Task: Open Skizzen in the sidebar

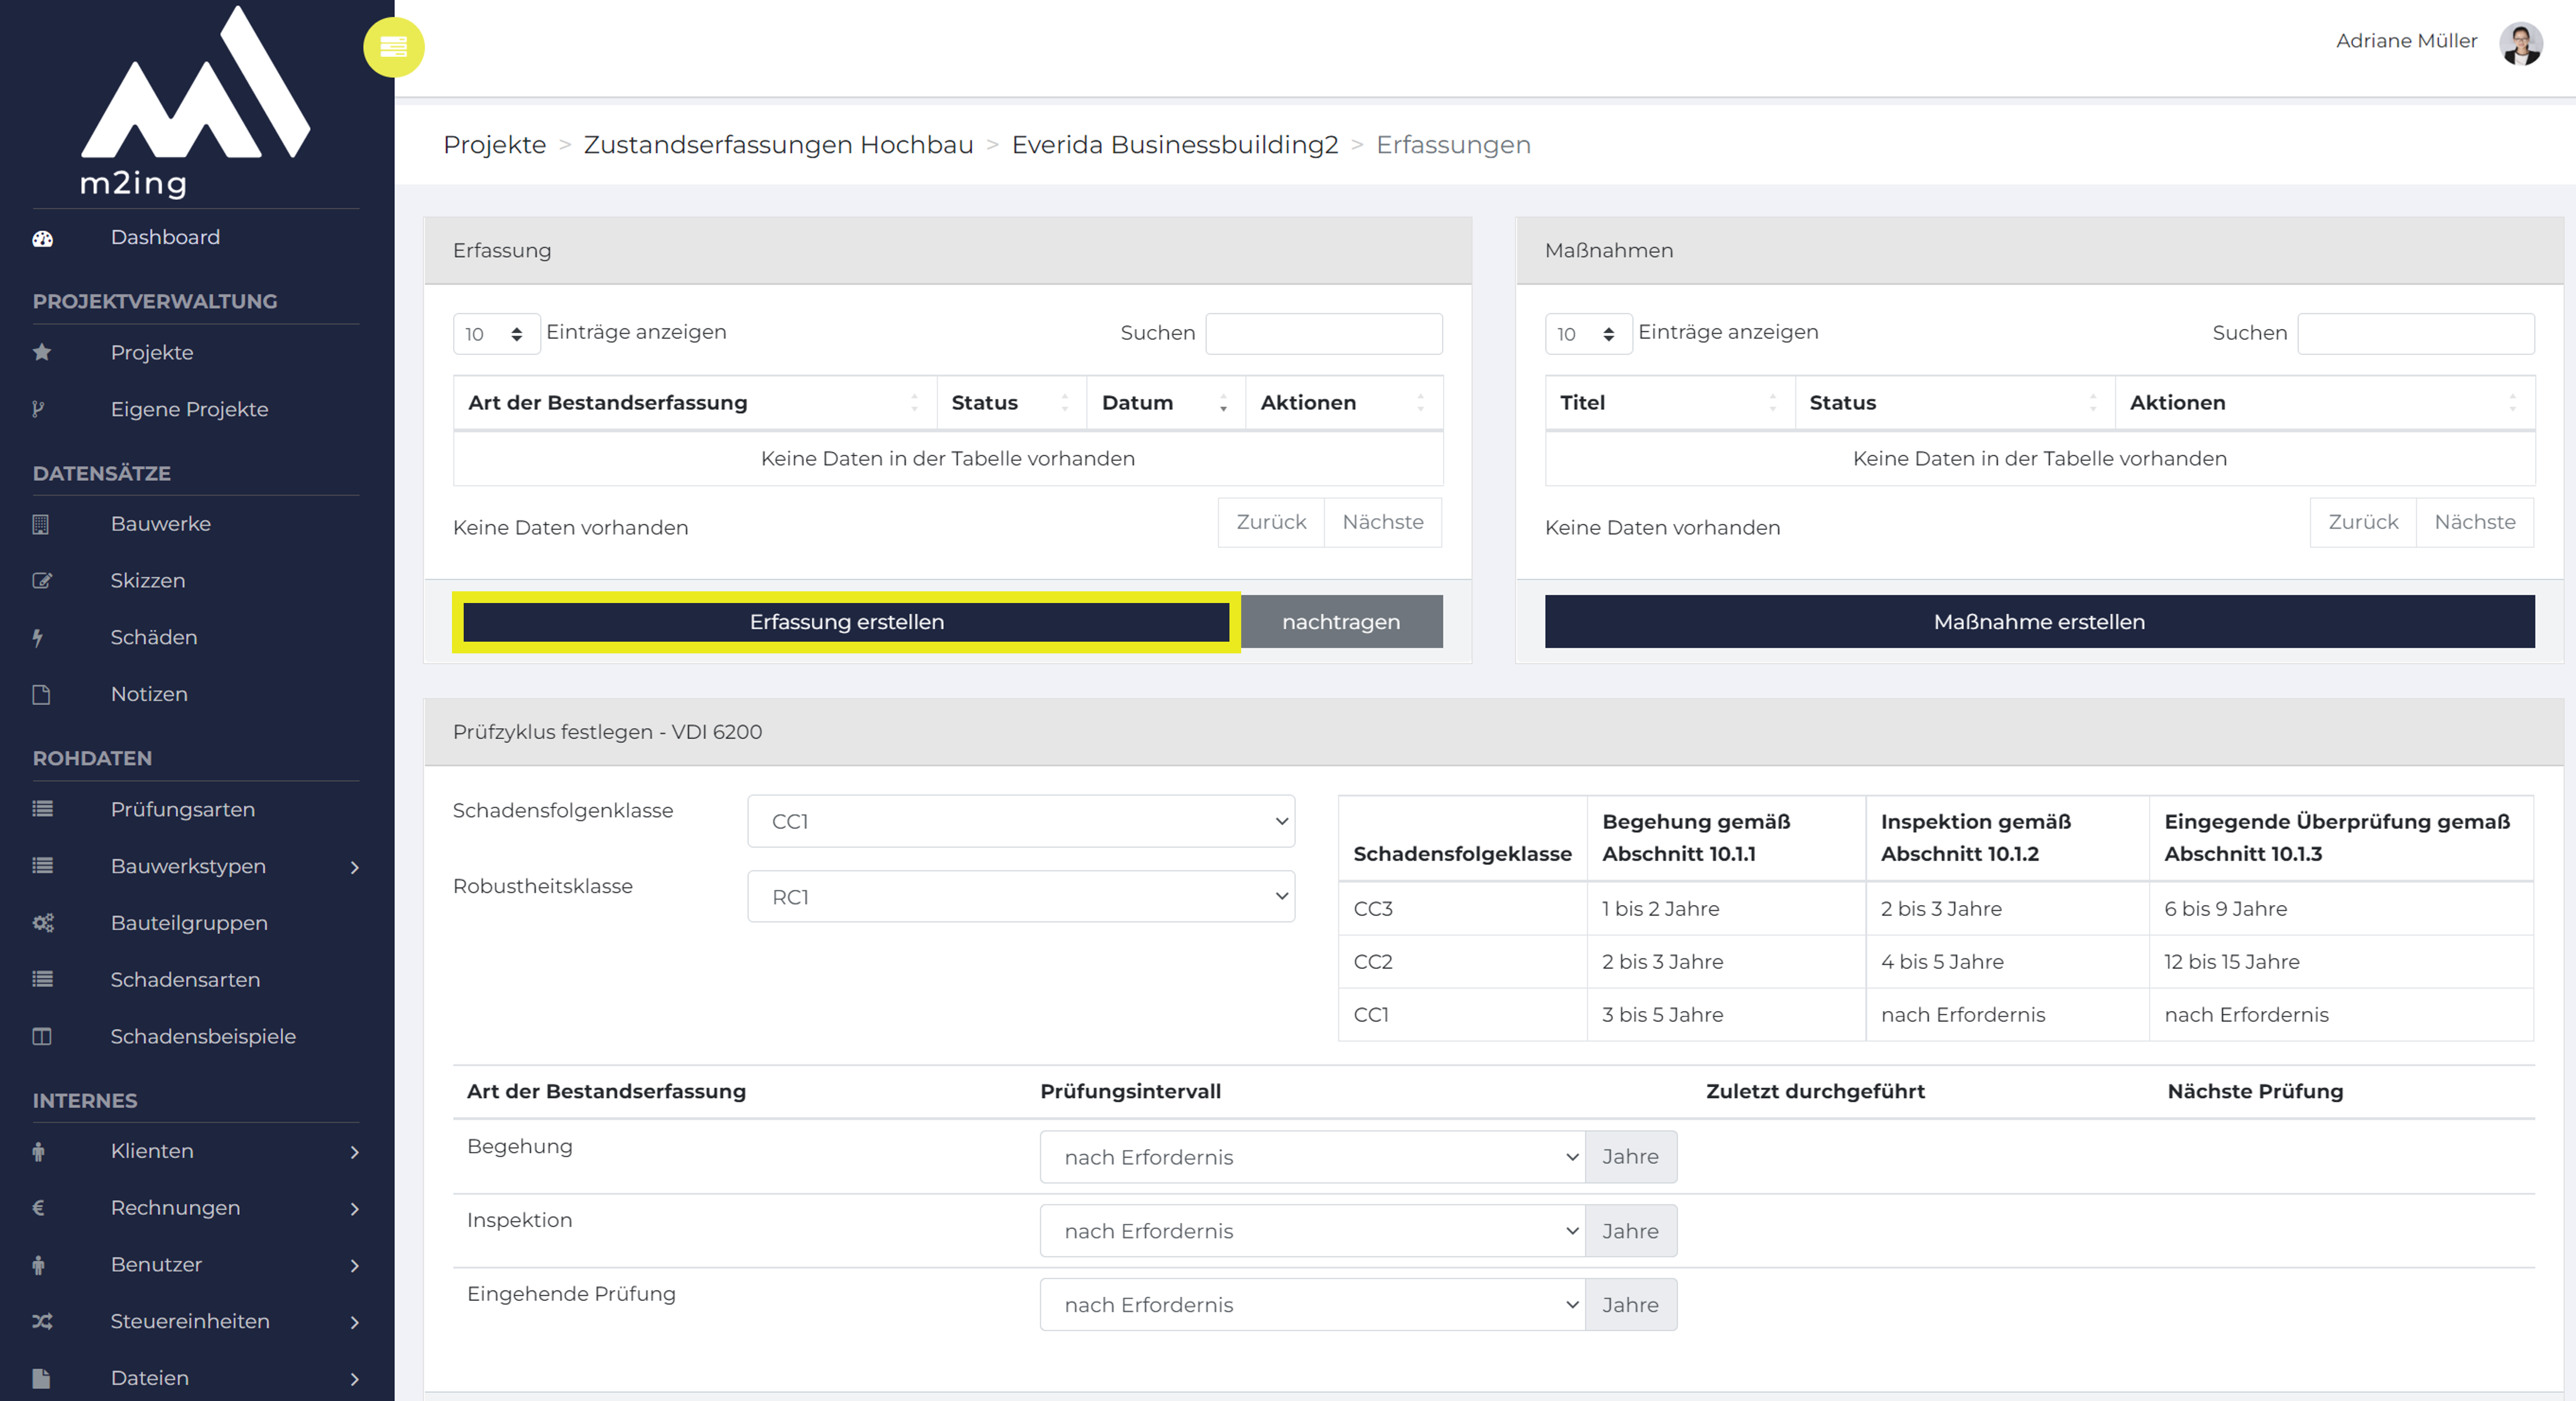Action: tap(147, 581)
